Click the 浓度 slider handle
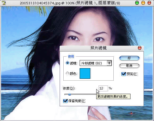Screen dimensions: 154x121 [x=70, y=94]
